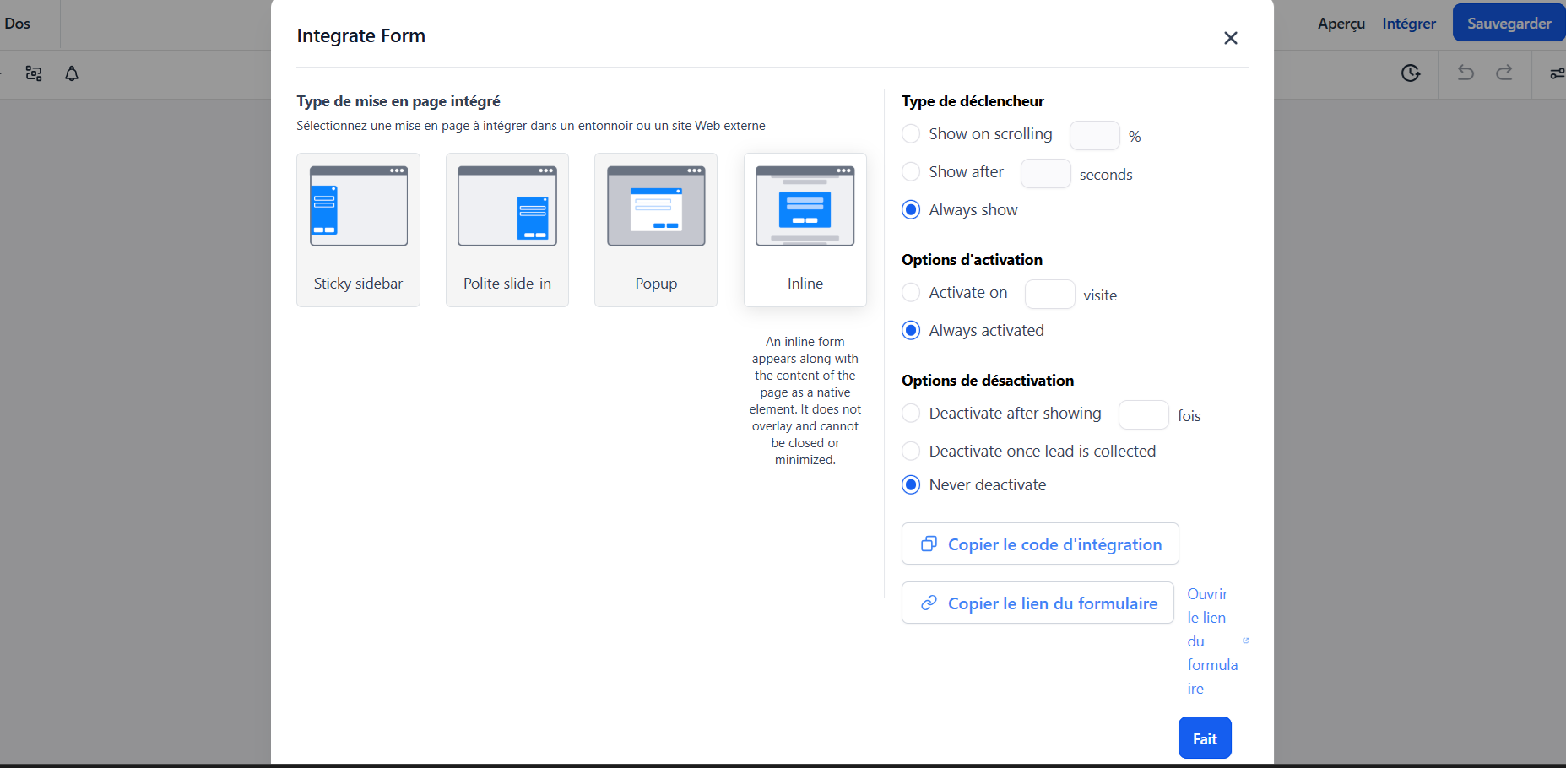Click the Integrate Form title text
Viewport: 1566px width, 768px height.
360,35
